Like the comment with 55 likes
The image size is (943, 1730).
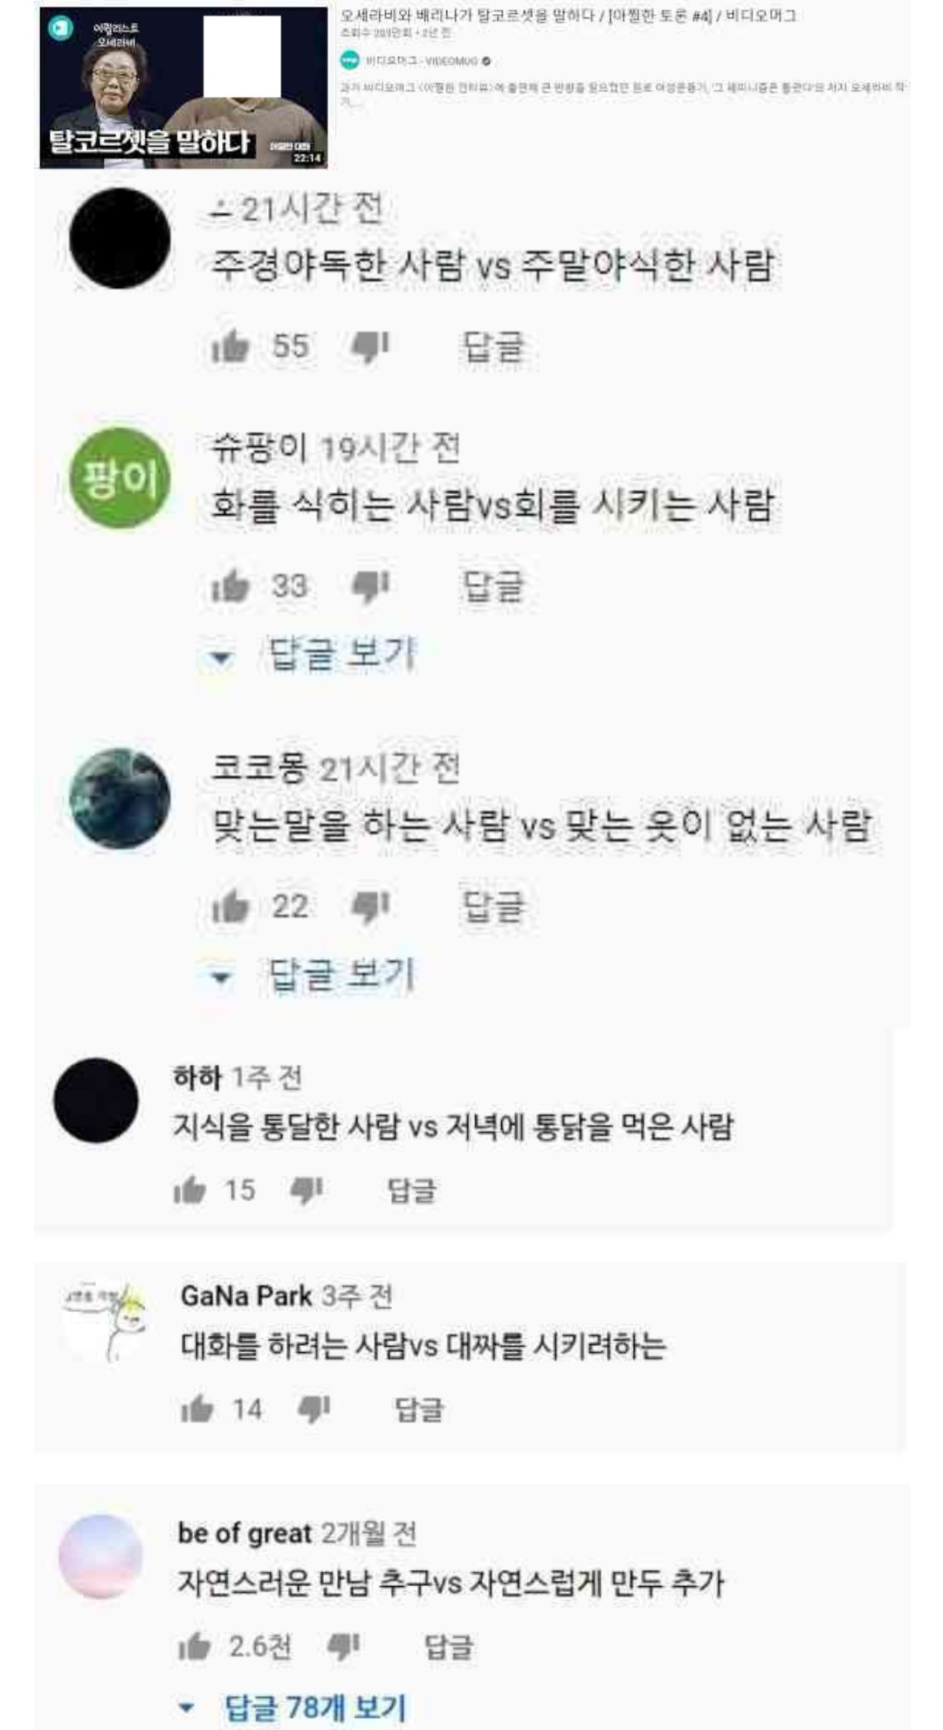(231, 347)
